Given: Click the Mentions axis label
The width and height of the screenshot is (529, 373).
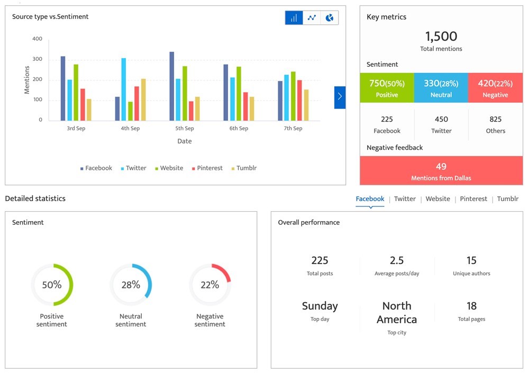Looking at the screenshot, I should point(26,80).
